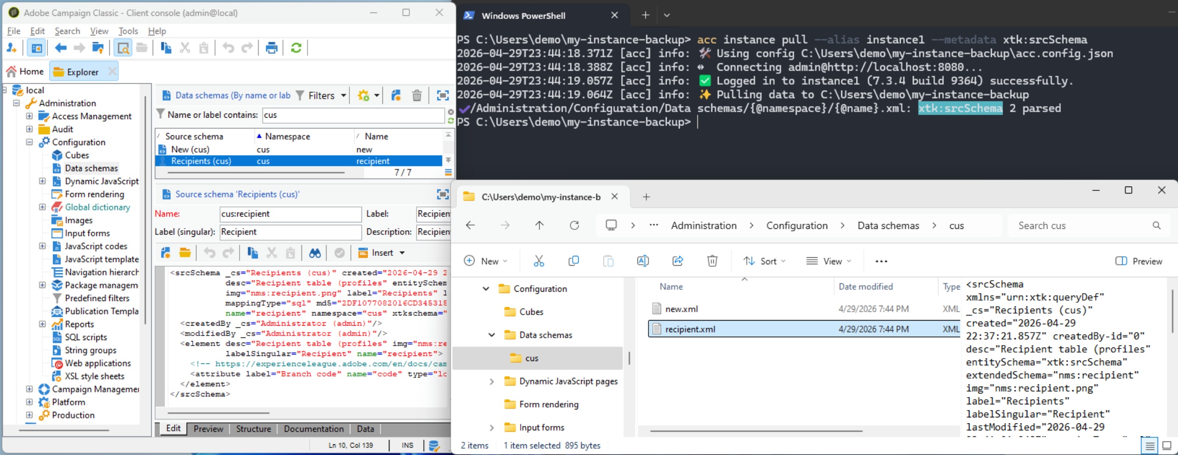The height and width of the screenshot is (455, 1178).
Task: Click the open folder icon in schema editor toolbar
Action: pyautogui.click(x=185, y=253)
